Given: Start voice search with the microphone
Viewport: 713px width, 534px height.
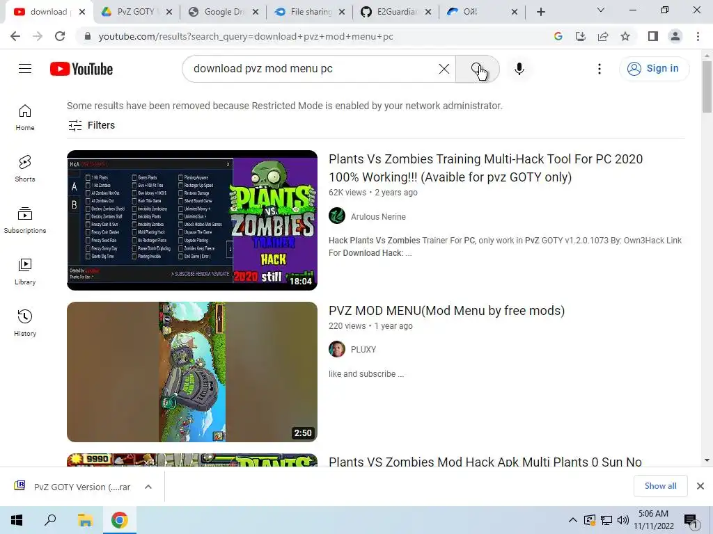Looking at the screenshot, I should [x=519, y=69].
